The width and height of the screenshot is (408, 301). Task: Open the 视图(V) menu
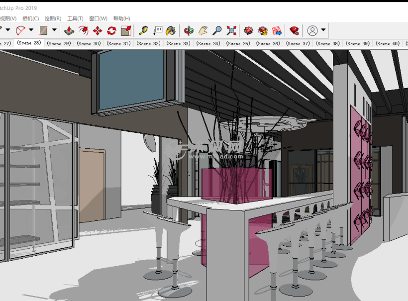click(8, 18)
